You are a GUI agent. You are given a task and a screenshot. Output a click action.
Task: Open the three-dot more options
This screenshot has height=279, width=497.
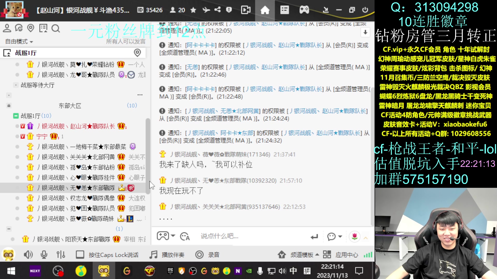click(140, 95)
